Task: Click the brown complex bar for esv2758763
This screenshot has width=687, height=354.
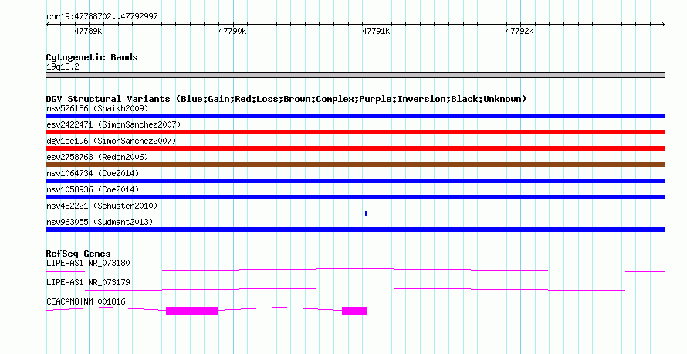Action: click(355, 165)
